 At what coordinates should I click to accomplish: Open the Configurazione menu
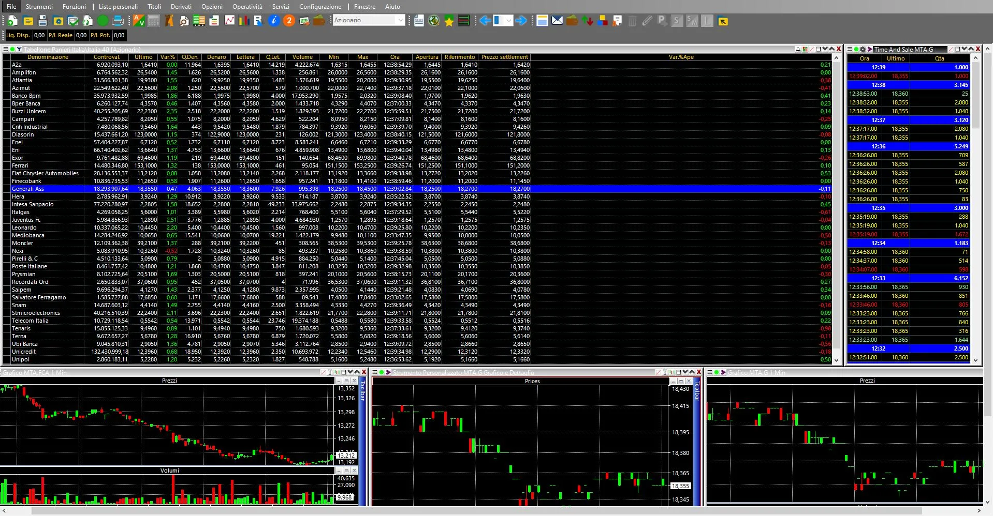320,7
